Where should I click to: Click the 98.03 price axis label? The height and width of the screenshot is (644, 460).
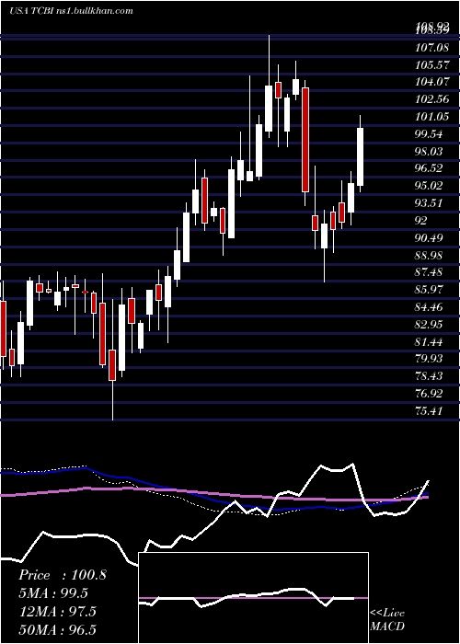click(x=430, y=152)
